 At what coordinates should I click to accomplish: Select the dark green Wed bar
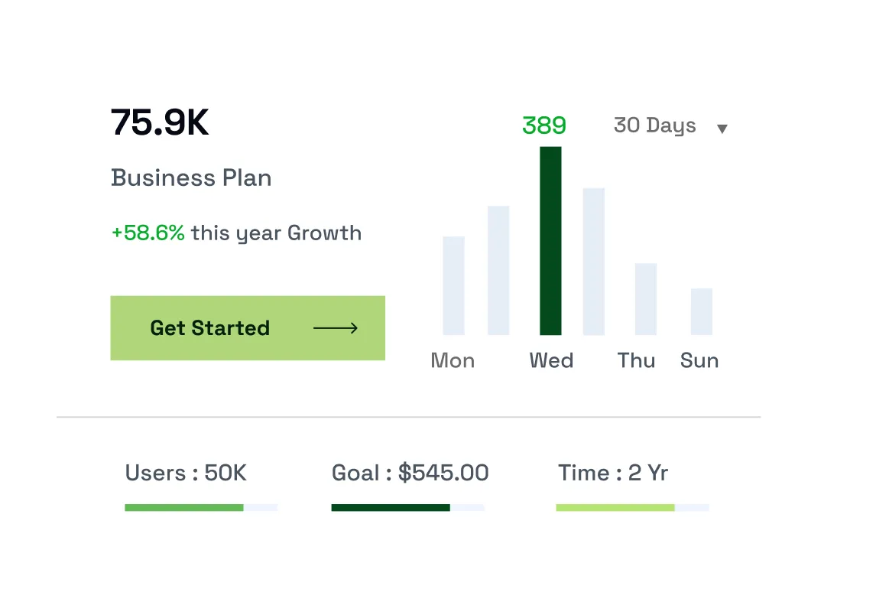coord(550,241)
